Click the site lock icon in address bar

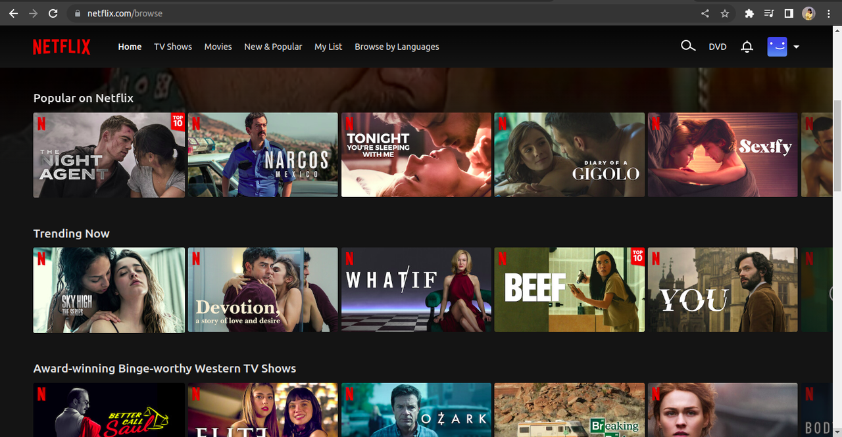[78, 13]
